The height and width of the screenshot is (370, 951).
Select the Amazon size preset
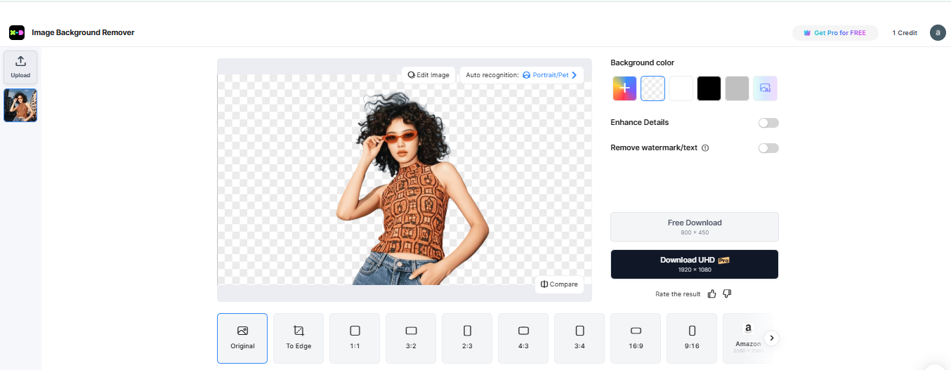click(747, 338)
